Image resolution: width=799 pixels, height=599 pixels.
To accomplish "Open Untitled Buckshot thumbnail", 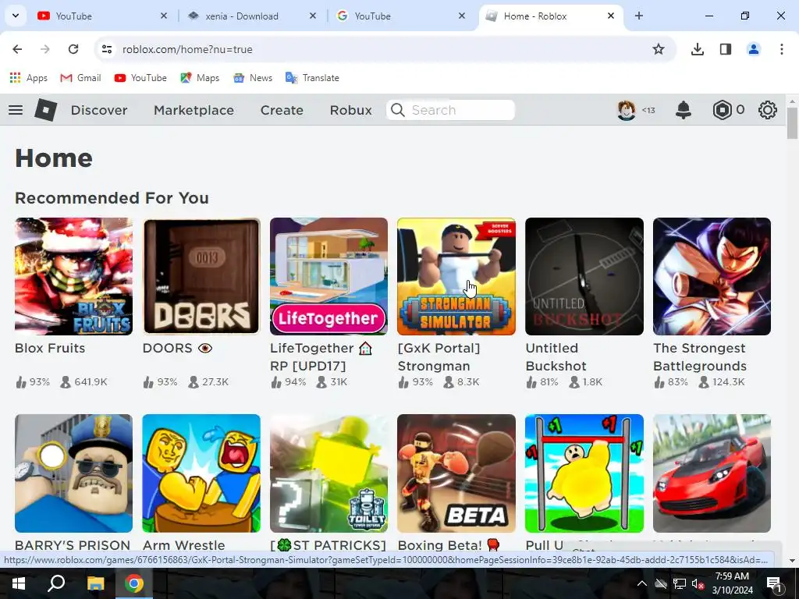I will (584, 277).
